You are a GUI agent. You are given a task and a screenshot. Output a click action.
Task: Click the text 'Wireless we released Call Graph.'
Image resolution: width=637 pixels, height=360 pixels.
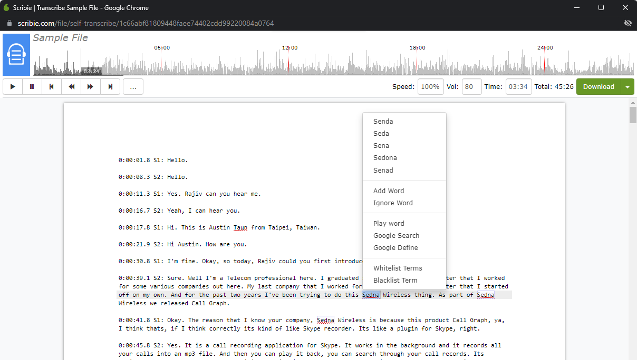(174, 304)
